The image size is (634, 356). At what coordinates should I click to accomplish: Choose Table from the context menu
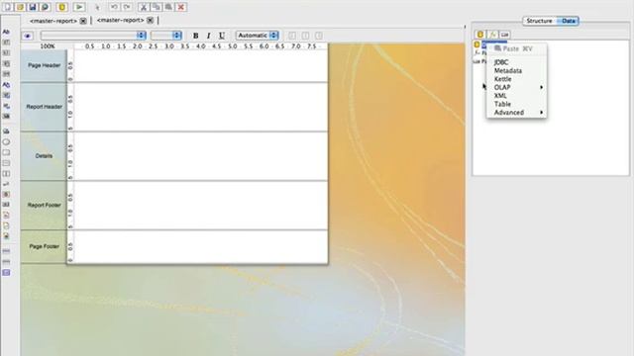516,104
